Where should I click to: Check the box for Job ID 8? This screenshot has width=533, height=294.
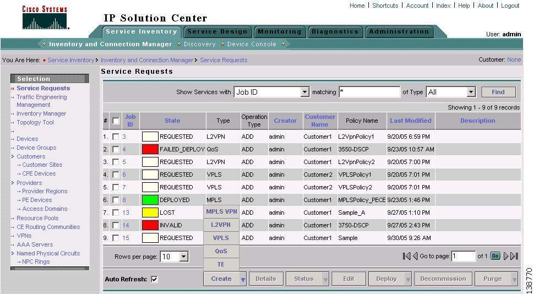pyautogui.click(x=116, y=200)
